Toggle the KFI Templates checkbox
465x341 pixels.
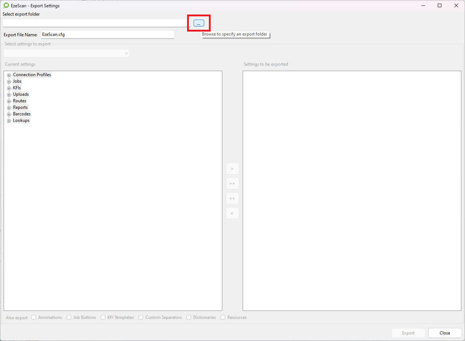(103, 317)
